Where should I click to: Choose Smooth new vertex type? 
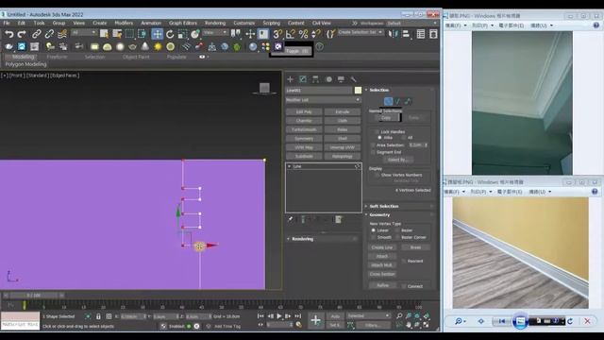[373, 237]
